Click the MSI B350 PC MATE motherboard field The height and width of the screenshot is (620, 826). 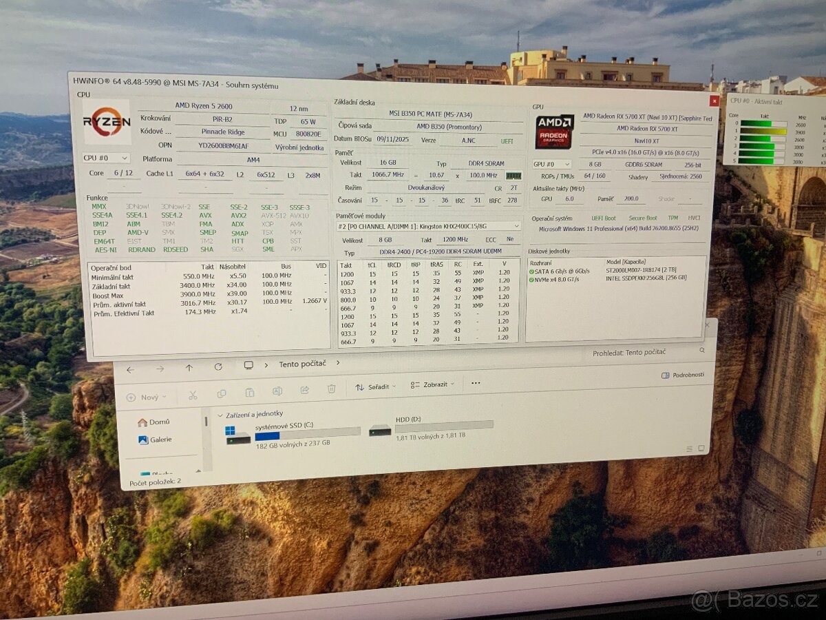tap(430, 114)
